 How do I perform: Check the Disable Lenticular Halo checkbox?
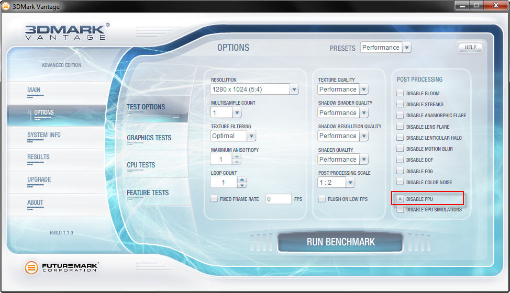click(x=400, y=138)
